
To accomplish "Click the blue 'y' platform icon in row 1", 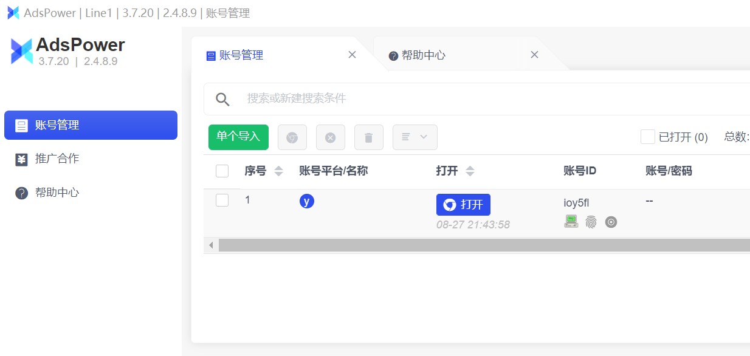I will pos(307,200).
